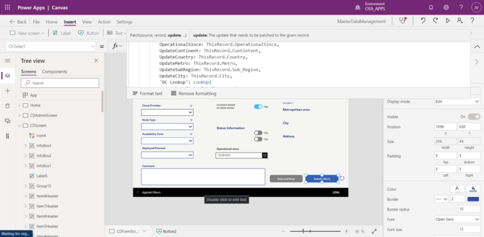This screenshot has width=484, height=237.
Task: Click the zoom slider track
Action: pos(315,231)
